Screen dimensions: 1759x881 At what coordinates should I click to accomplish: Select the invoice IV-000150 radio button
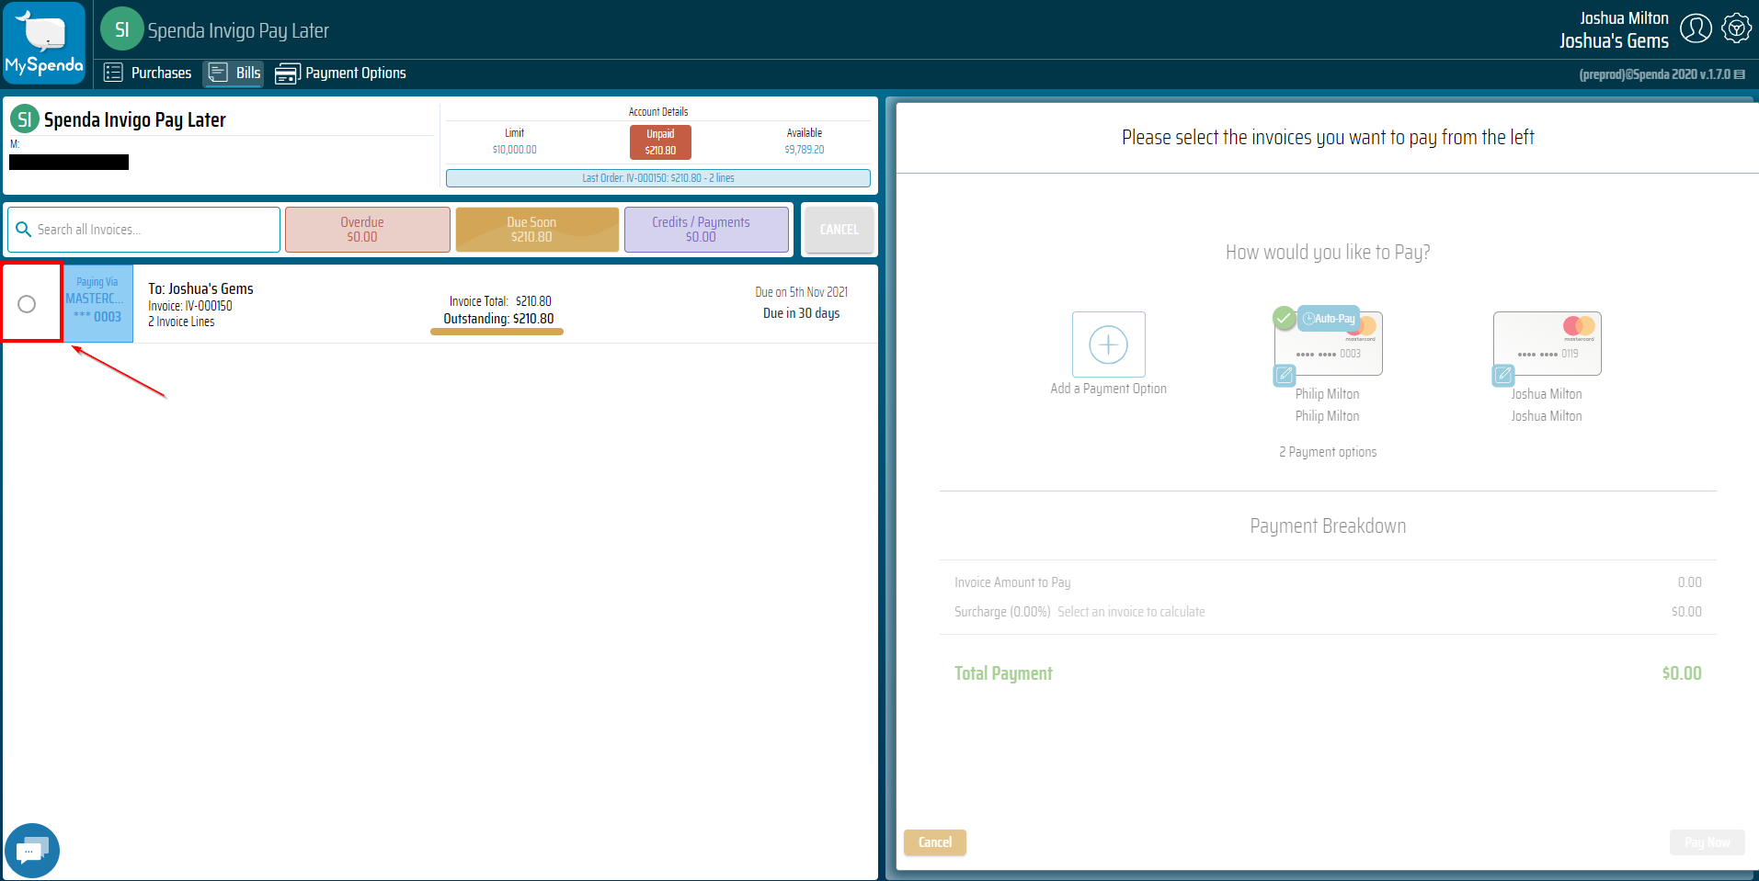point(27,303)
